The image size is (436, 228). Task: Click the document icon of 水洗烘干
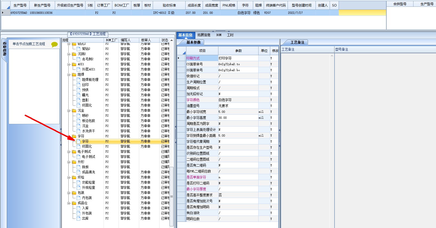tap(79, 131)
